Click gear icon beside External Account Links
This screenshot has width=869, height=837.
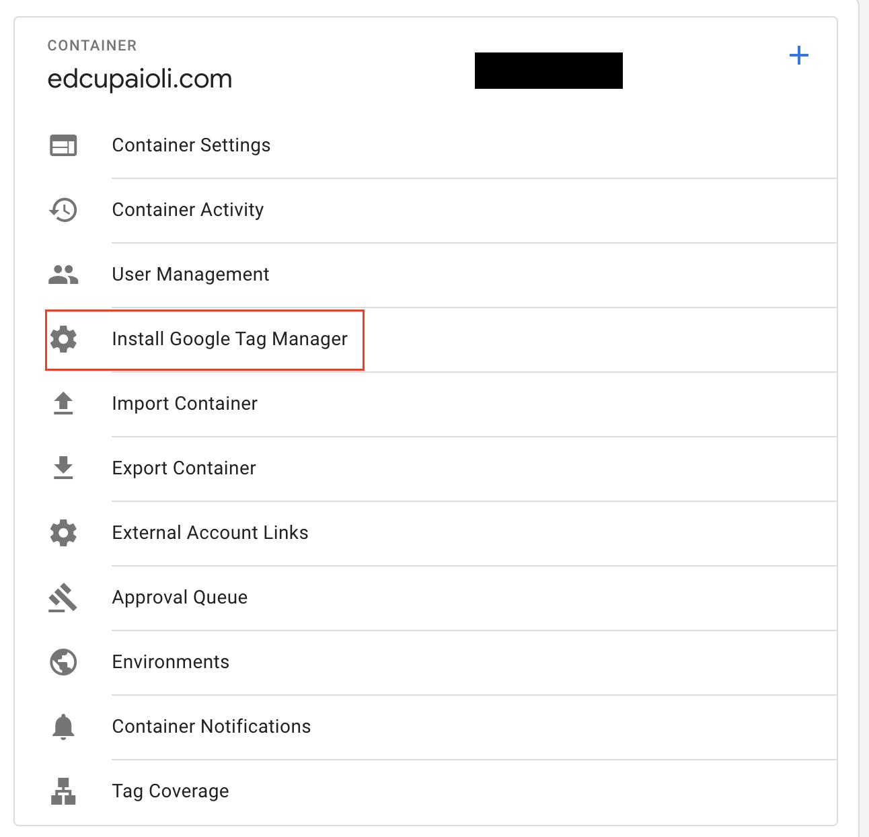tap(63, 533)
